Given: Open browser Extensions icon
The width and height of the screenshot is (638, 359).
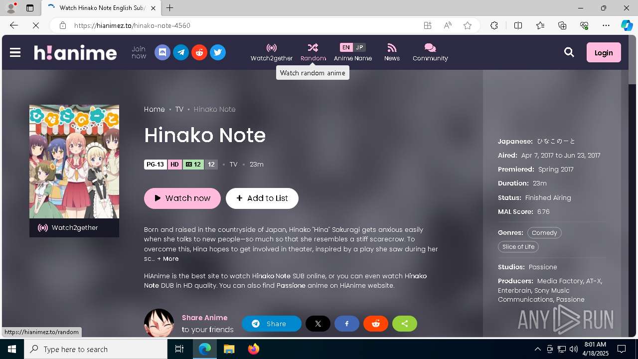Looking at the screenshot, I should (x=494, y=25).
